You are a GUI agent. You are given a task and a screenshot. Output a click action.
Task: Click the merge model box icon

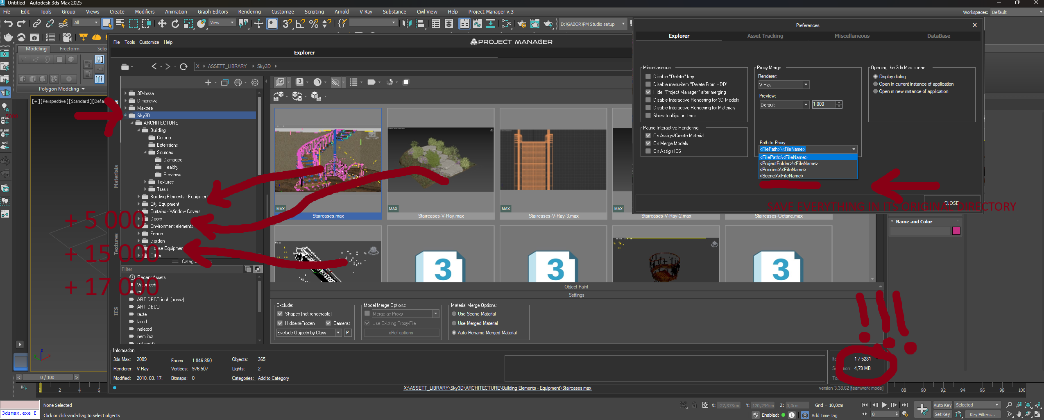279,96
